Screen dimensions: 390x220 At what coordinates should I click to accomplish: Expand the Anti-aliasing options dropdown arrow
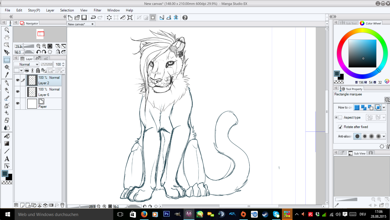pos(384,136)
